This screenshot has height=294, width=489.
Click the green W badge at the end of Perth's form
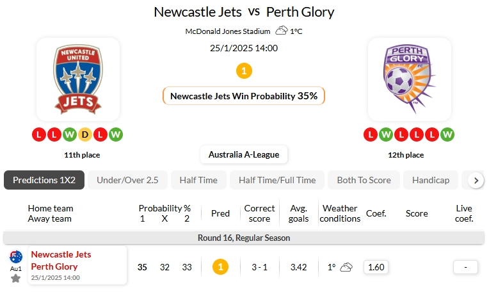pos(447,135)
